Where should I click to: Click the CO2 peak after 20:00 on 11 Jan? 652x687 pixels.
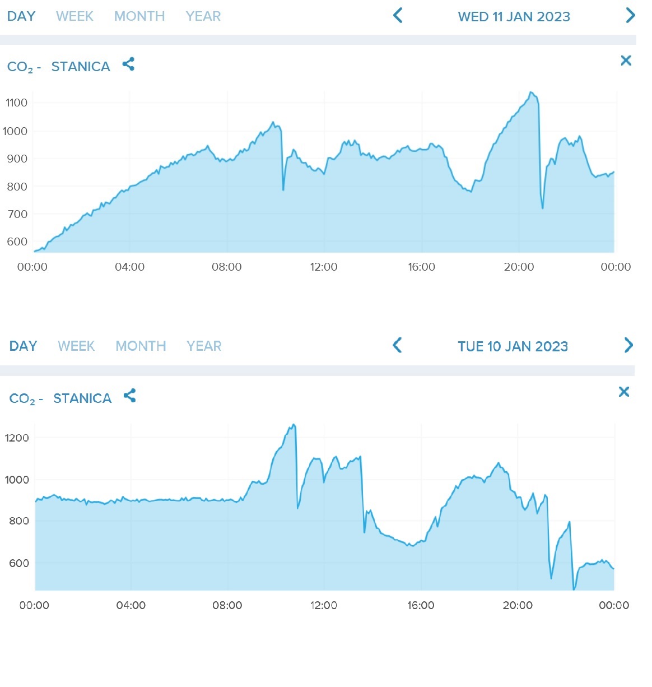[x=531, y=92]
